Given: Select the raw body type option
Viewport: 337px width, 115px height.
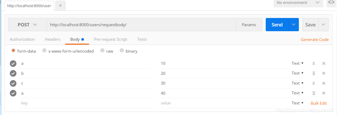Looking at the screenshot, I should 103,51.
